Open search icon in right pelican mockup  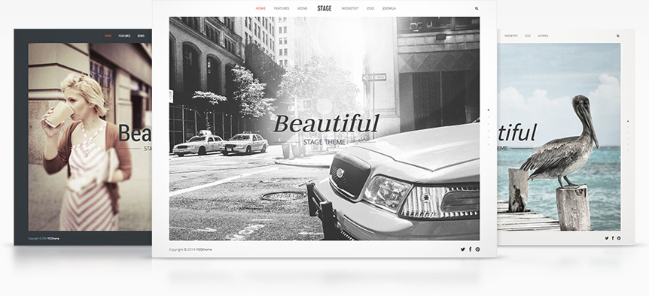pyautogui.click(x=618, y=36)
